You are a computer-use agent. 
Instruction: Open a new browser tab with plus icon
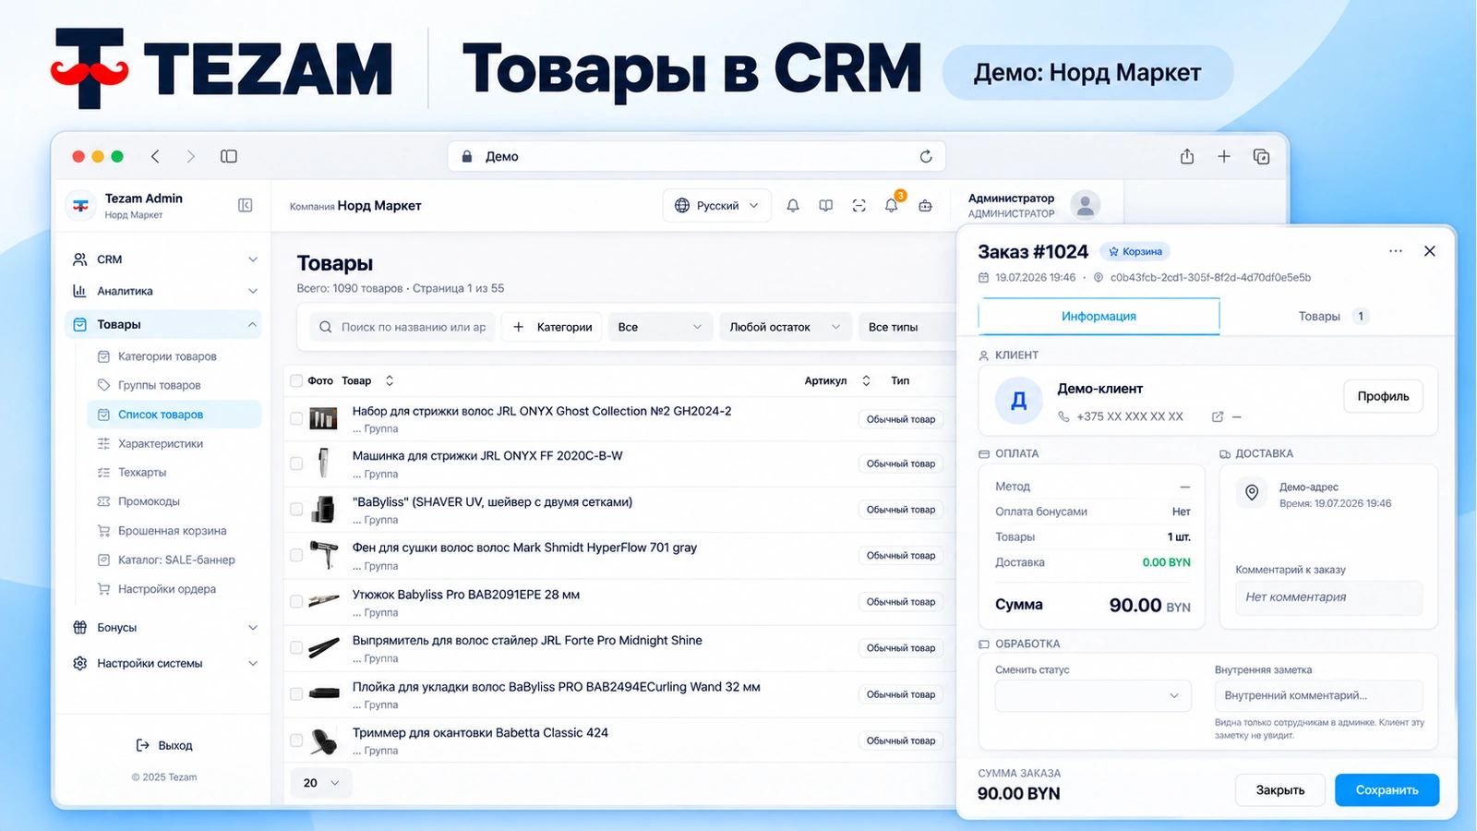pos(1224,157)
